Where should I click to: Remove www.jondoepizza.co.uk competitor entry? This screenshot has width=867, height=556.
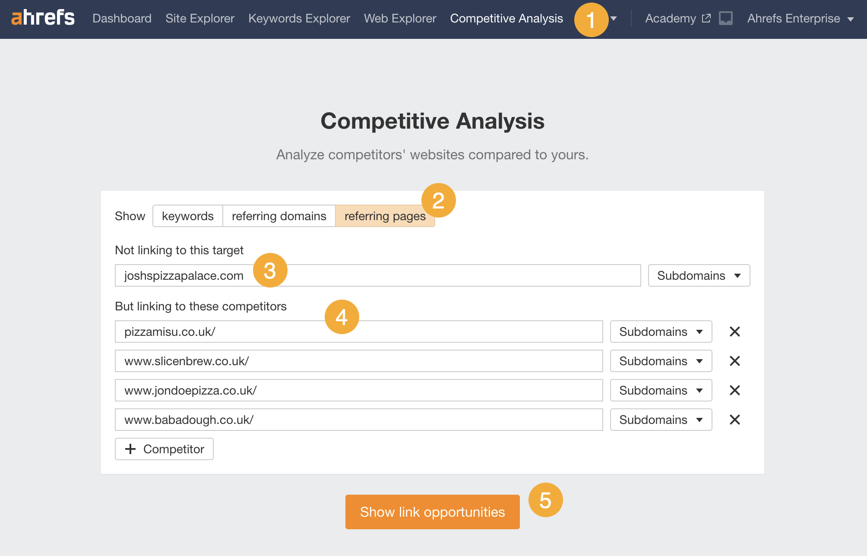point(735,391)
